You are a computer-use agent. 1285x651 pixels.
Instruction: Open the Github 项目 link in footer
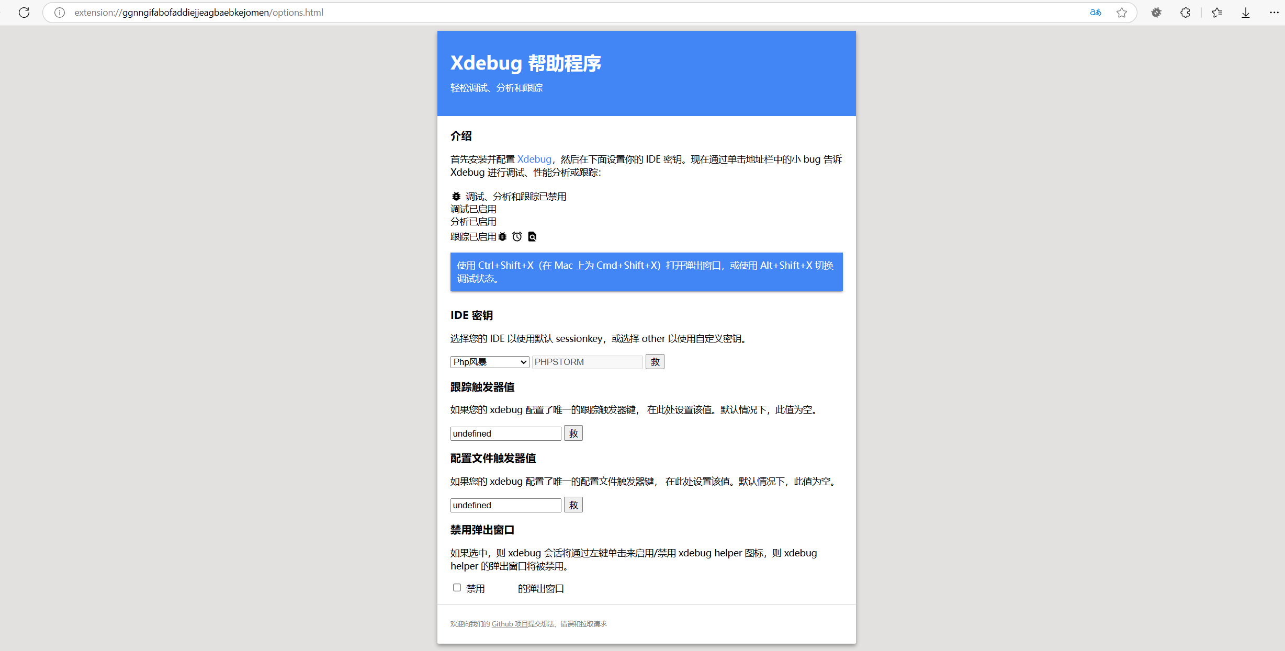509,624
